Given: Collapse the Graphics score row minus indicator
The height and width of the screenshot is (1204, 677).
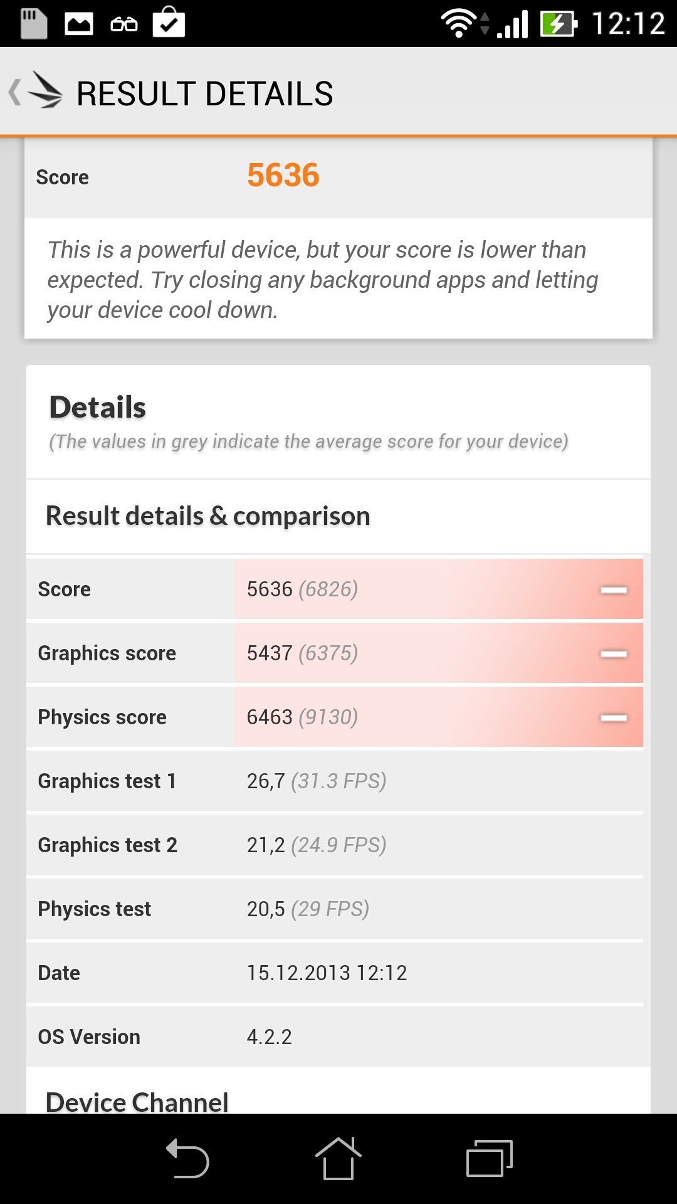Looking at the screenshot, I should pyautogui.click(x=614, y=653).
